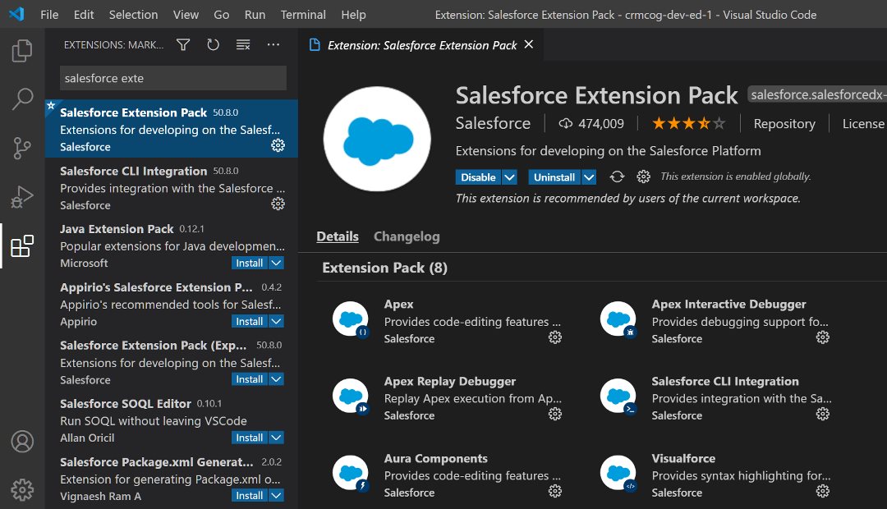Open the Edit menu
The width and height of the screenshot is (887, 509).
click(x=84, y=15)
